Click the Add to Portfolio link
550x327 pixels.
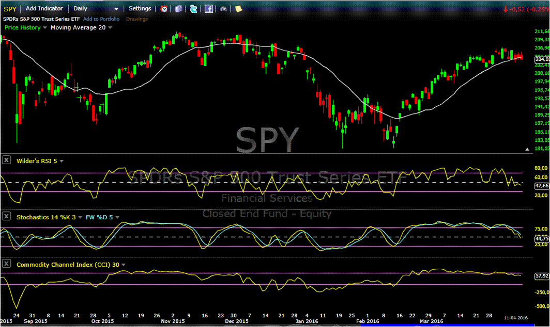(101, 19)
